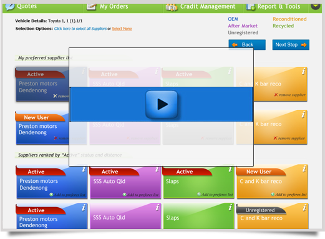325x239 pixels.
Task: Click green plus Add to preferes list on Slaps card
Action: pos(199,194)
